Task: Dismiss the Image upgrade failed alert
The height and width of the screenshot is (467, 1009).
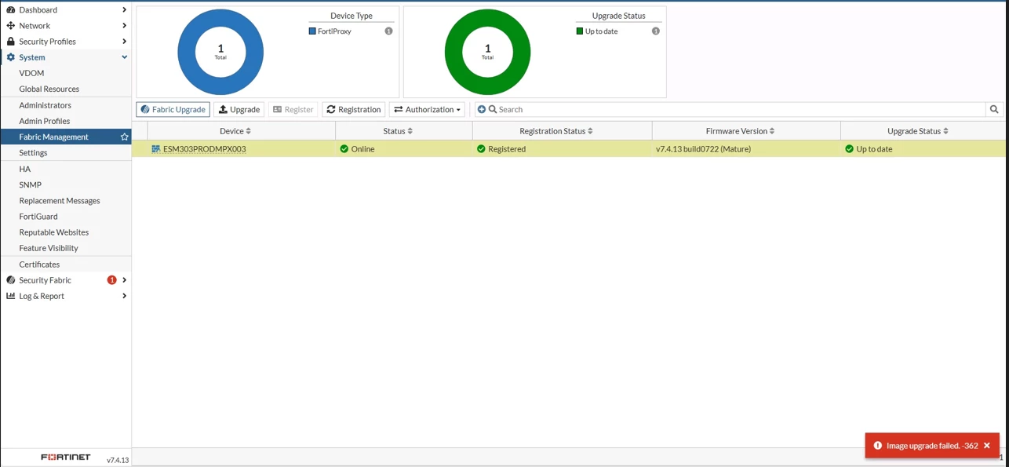Action: [987, 446]
